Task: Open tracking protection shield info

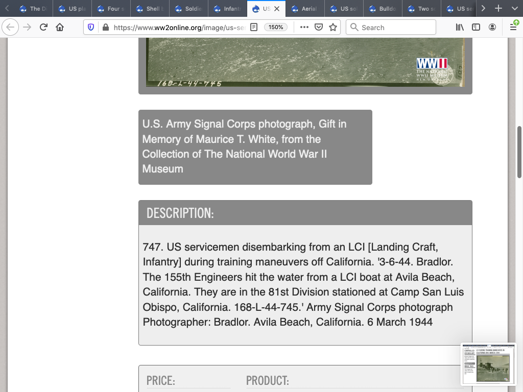Action: tap(91, 28)
